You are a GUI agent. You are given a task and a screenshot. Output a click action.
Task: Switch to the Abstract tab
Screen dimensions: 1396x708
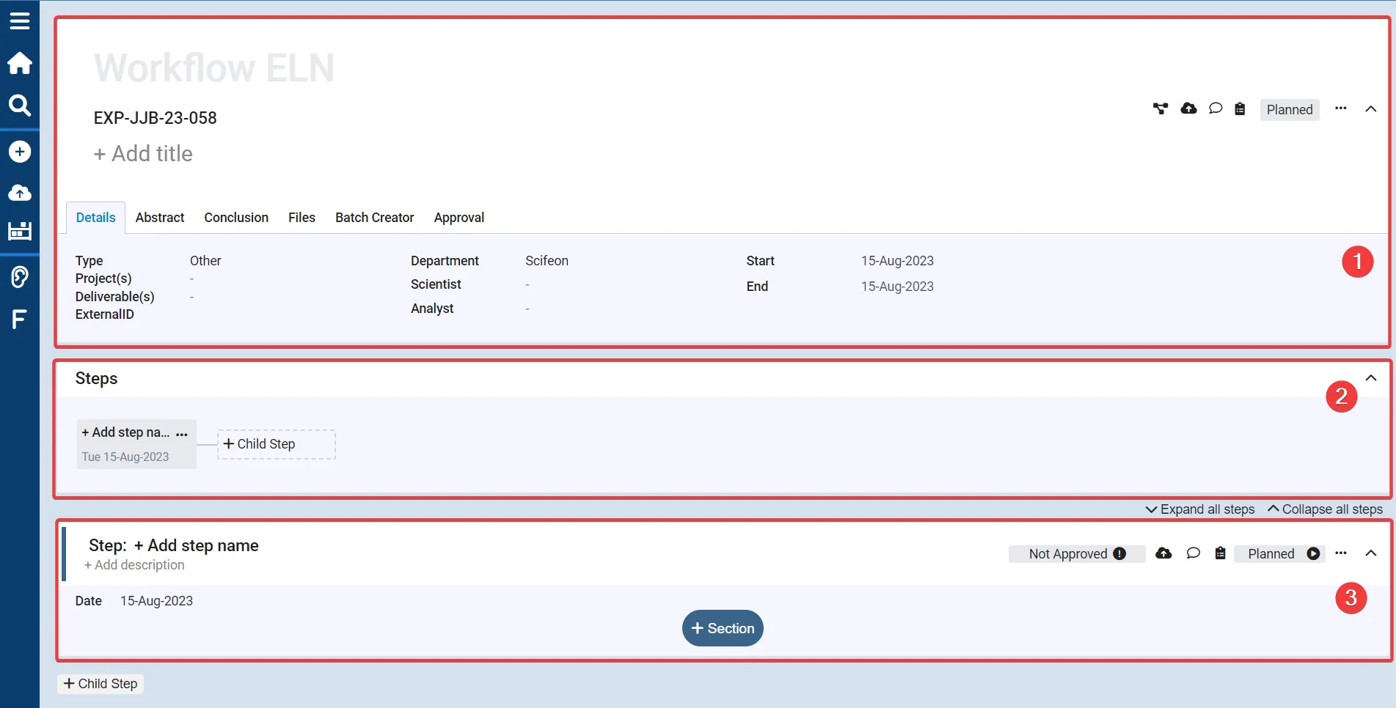click(x=160, y=218)
